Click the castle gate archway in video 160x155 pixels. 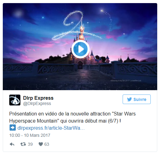click(80, 63)
